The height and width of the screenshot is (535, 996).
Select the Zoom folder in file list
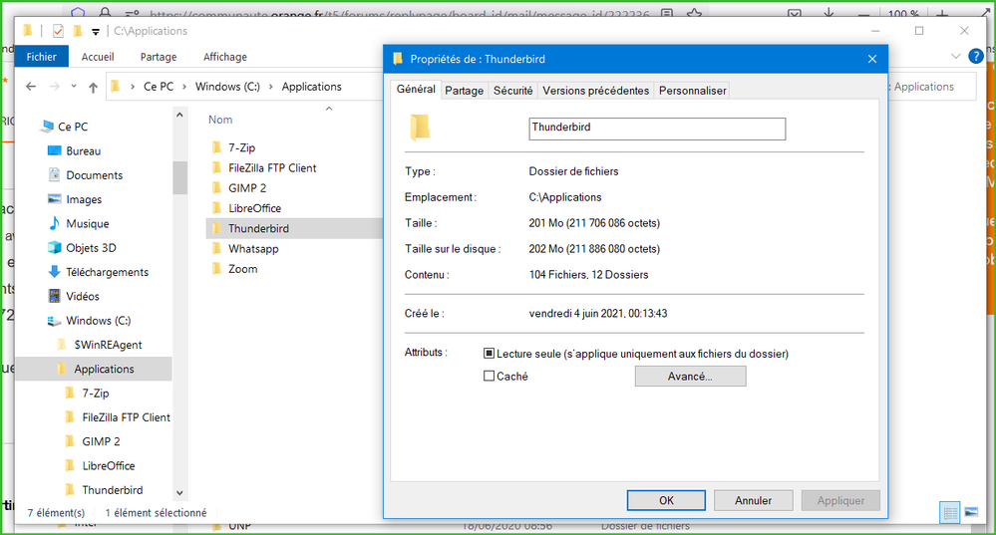242,269
